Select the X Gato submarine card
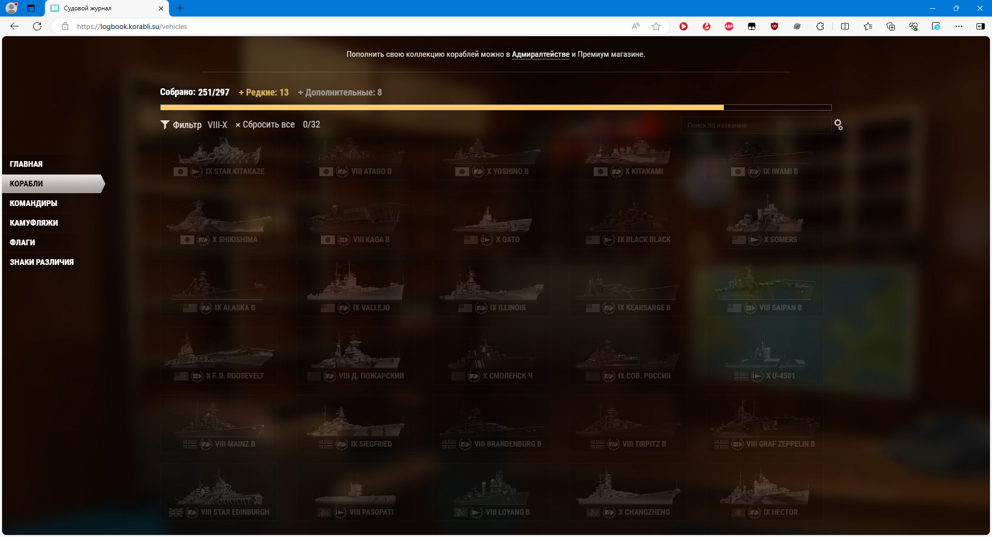Screen dimensions: 992x537 [492, 219]
